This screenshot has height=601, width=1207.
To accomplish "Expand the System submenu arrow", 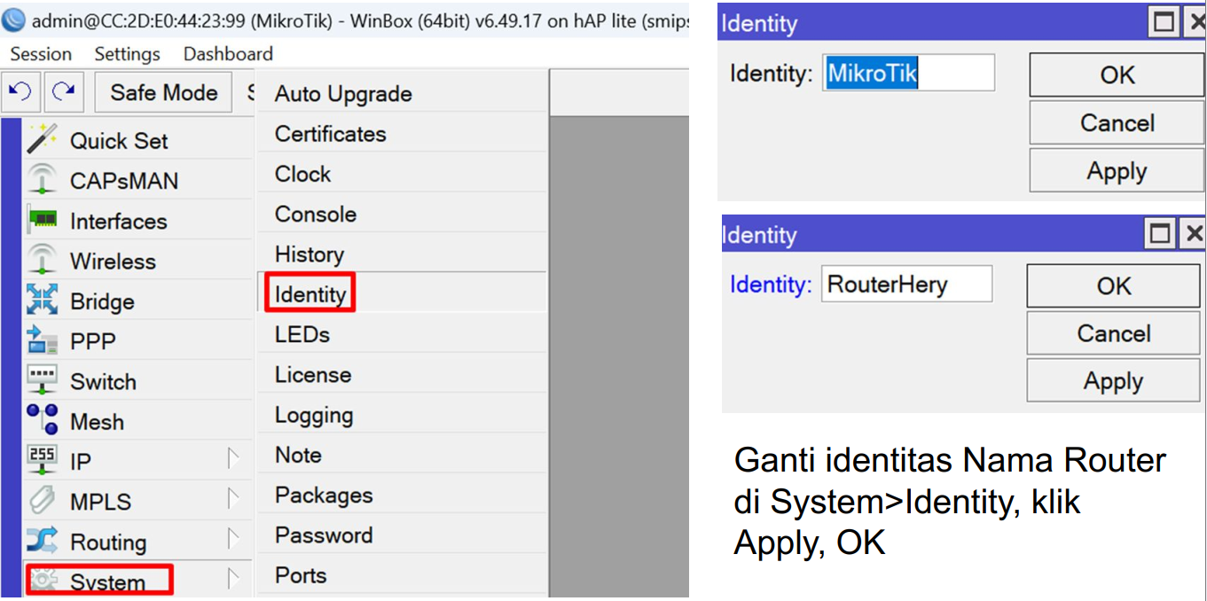I will (x=233, y=581).
